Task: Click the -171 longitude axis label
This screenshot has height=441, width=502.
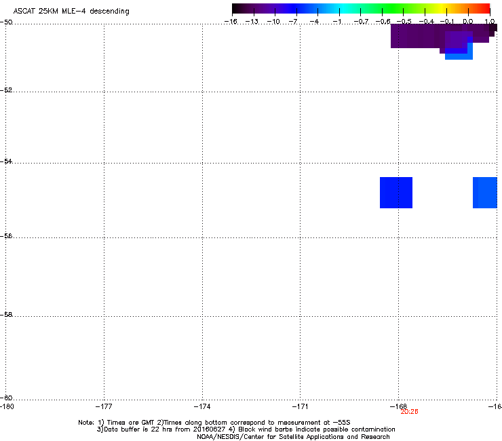Action: click(301, 406)
